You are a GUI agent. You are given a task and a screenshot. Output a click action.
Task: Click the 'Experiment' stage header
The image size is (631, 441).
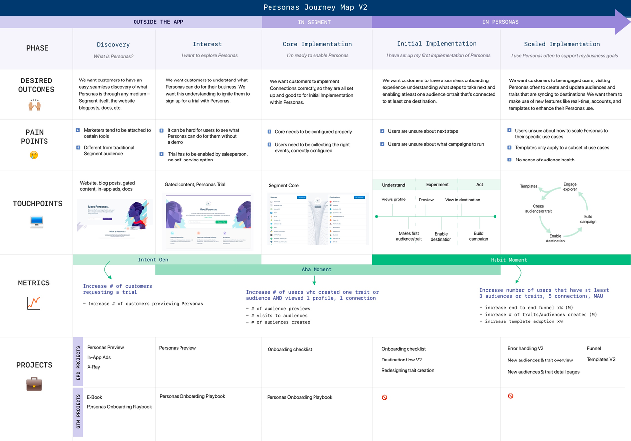pos(437,185)
